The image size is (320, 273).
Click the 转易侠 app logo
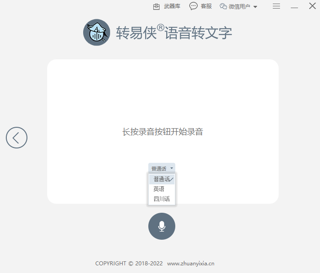coord(97,32)
